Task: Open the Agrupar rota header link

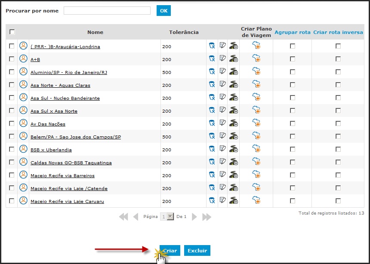Action: pyautogui.click(x=293, y=32)
